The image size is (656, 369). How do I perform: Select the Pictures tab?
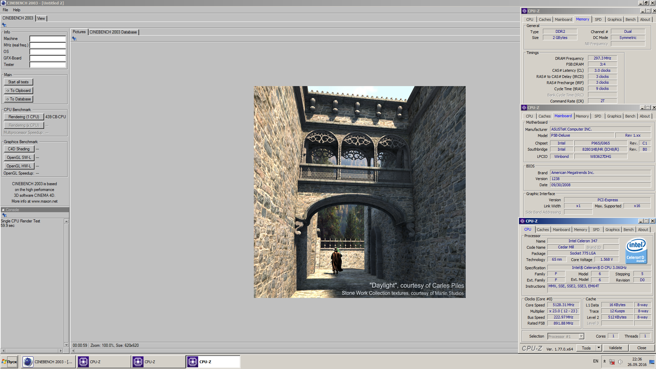[79, 32]
